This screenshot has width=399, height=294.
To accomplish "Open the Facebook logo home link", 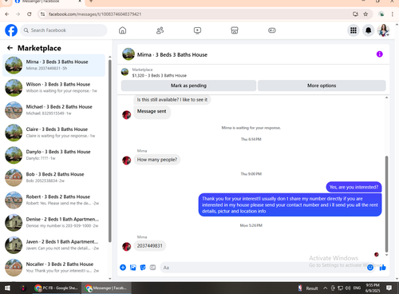I will pyautogui.click(x=11, y=30).
